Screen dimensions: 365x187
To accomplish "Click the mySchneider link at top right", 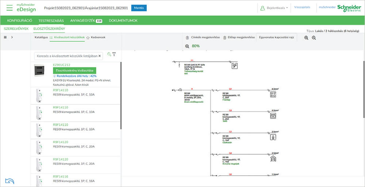I will click(x=327, y=7).
